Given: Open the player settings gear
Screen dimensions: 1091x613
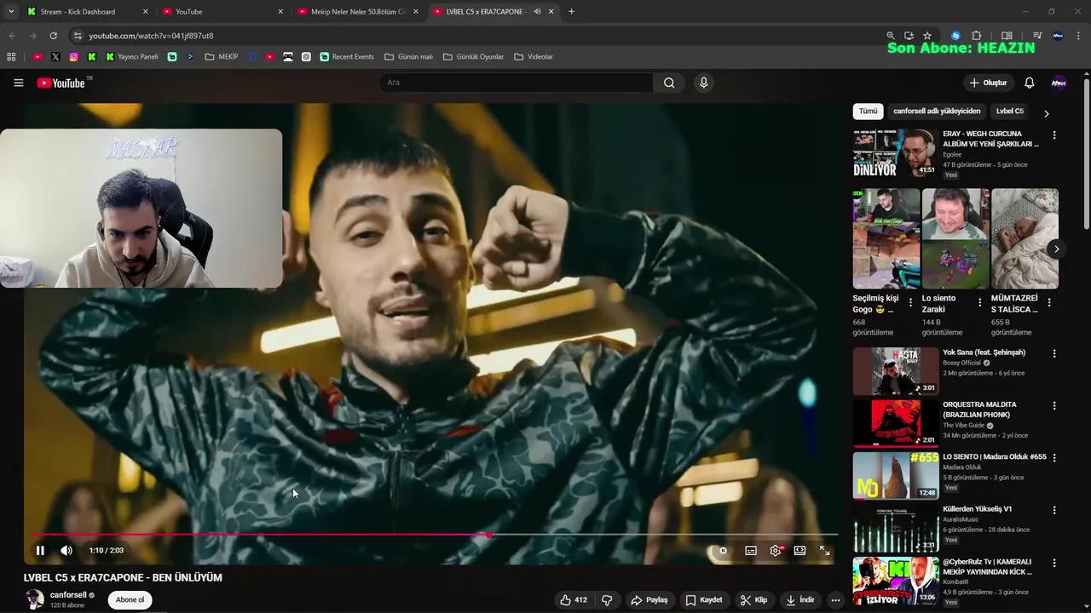Looking at the screenshot, I should tap(776, 551).
